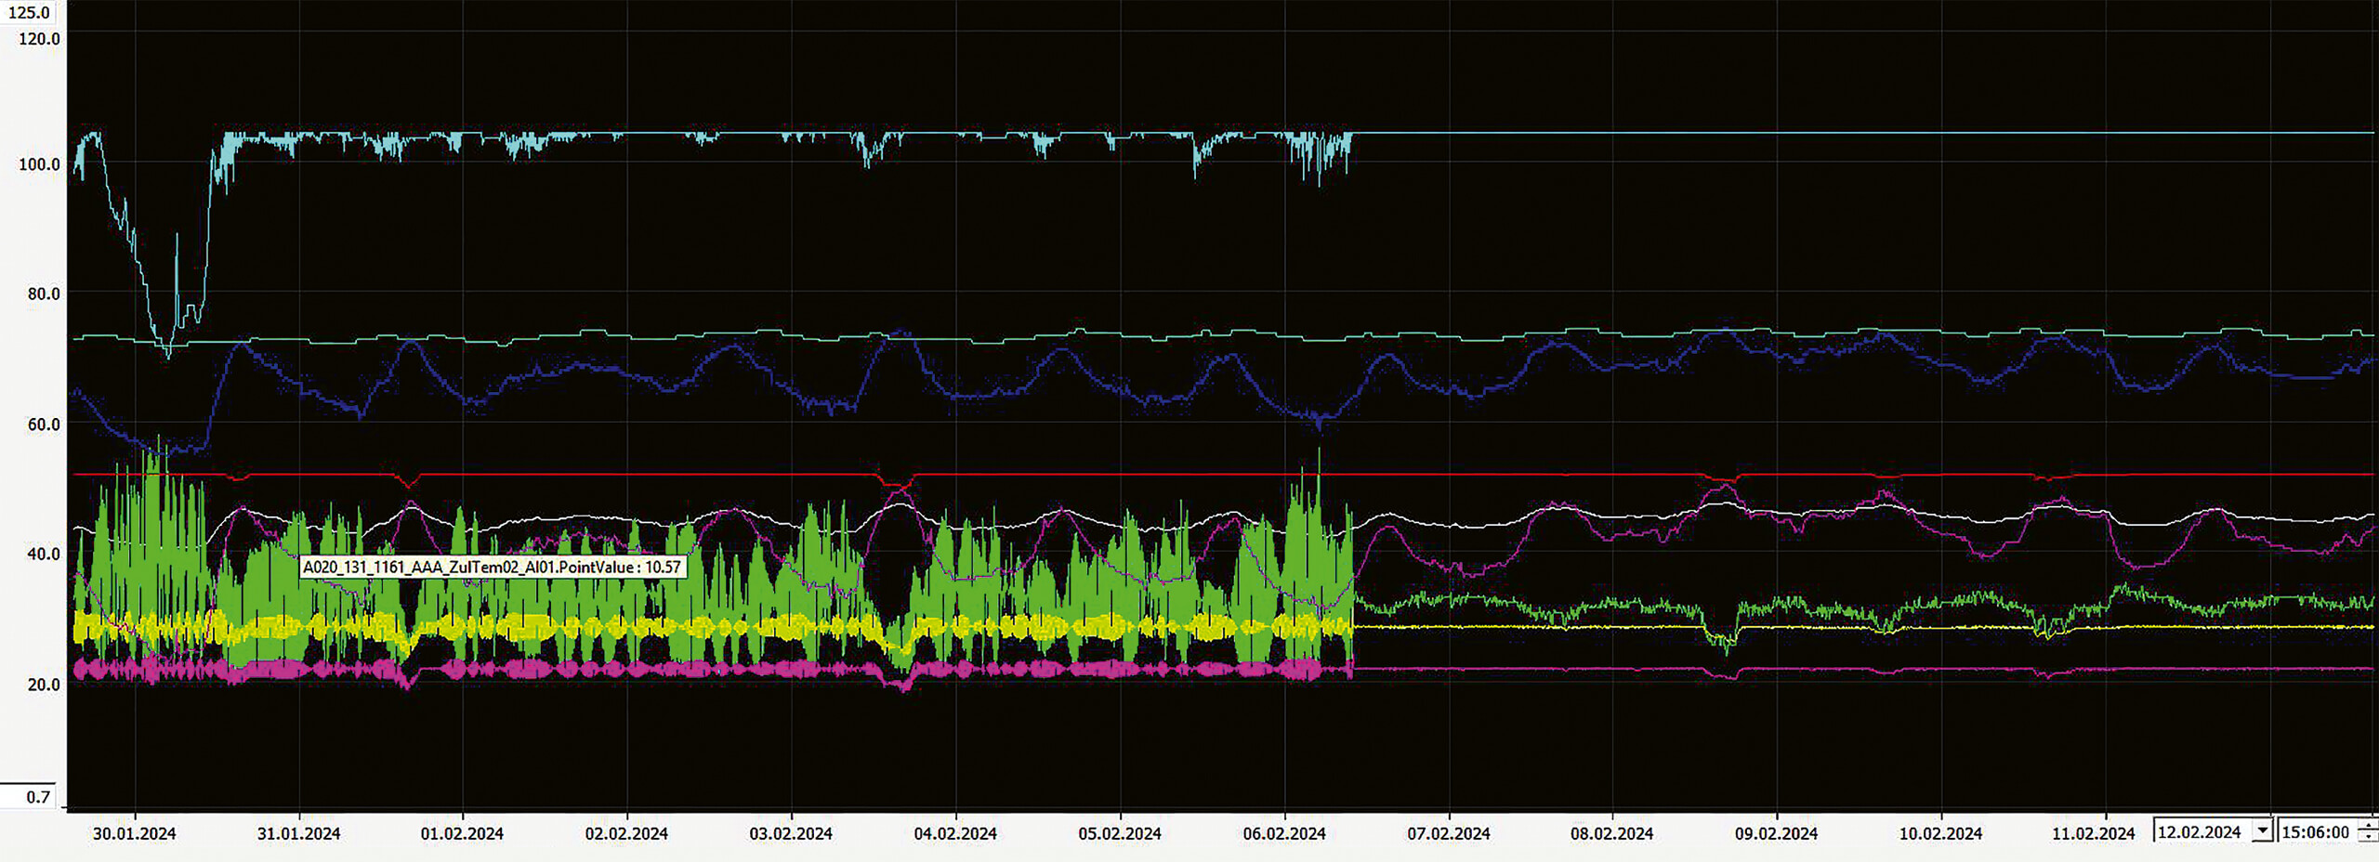Pick the 06.02.2024 time axis marker
Viewport: 2379px width, 862px height.
pos(1284,833)
